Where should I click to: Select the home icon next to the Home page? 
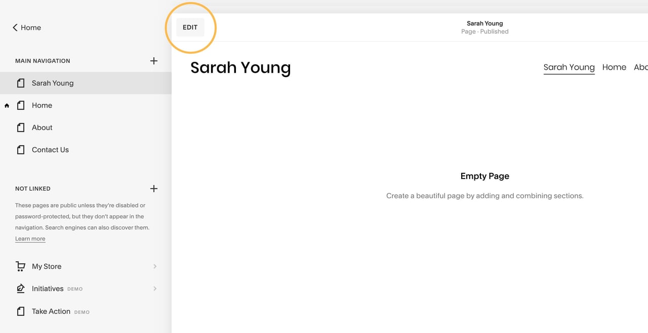point(7,105)
